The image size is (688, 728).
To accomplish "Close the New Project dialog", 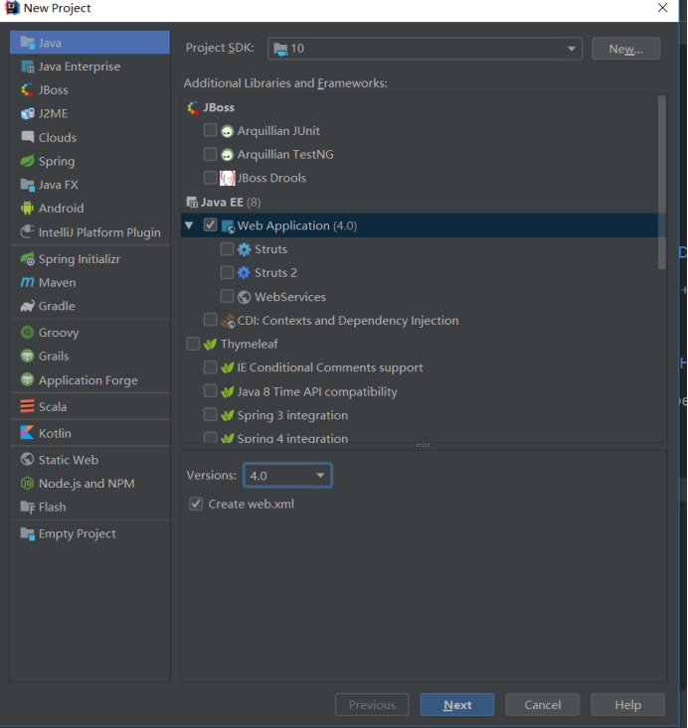I will click(662, 8).
